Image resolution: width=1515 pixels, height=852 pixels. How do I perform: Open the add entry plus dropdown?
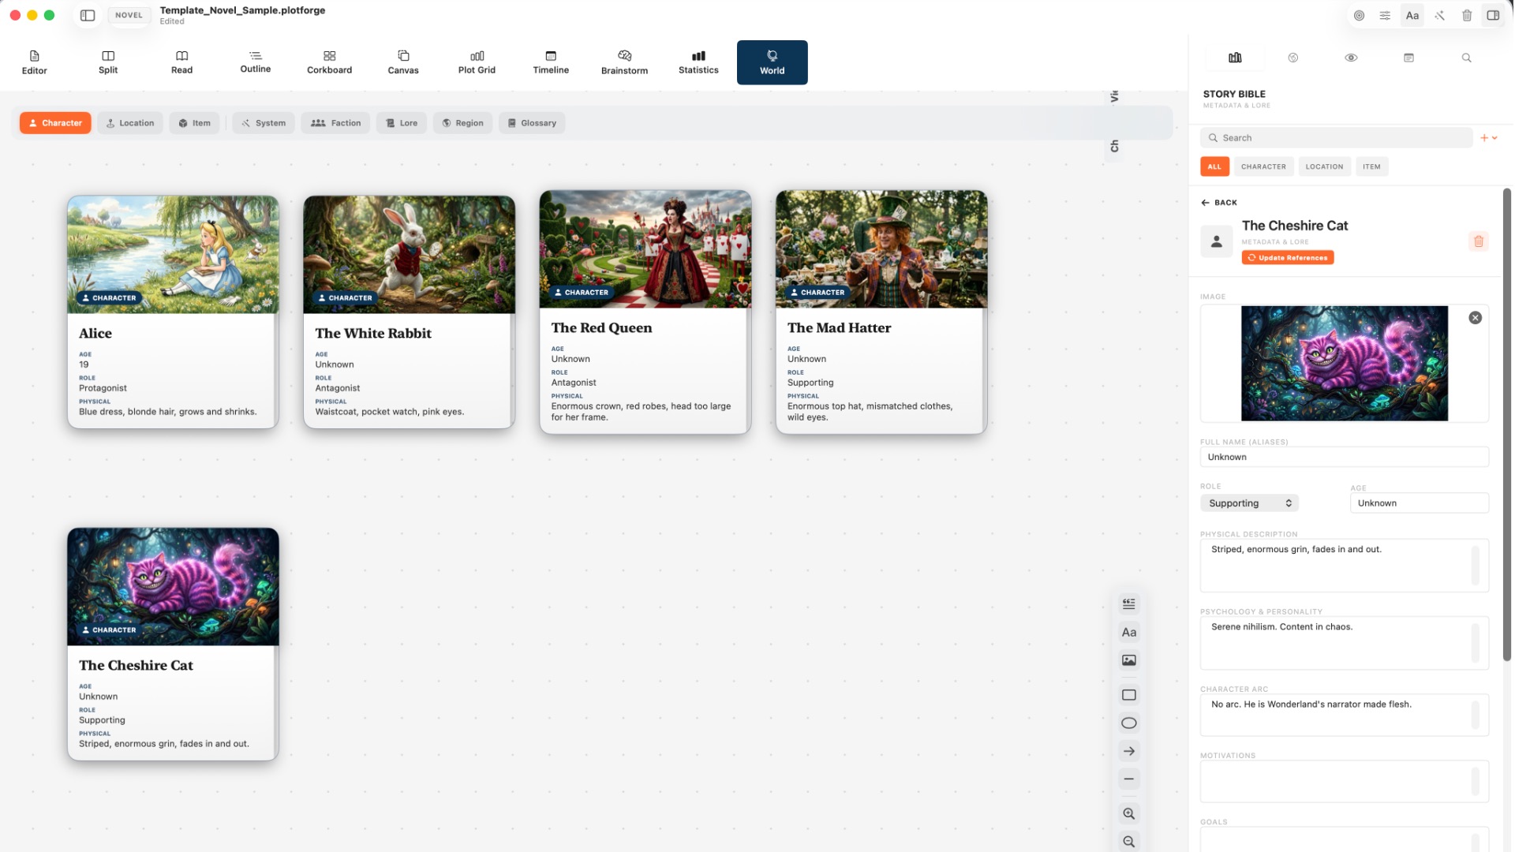click(1488, 138)
